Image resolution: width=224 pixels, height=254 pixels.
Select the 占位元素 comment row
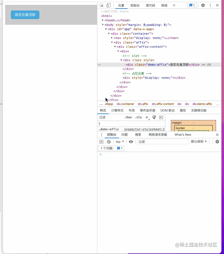tap(137, 73)
